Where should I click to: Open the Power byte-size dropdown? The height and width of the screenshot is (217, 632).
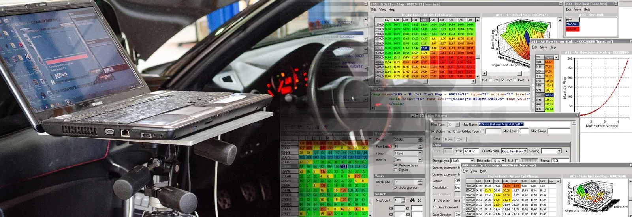click(419, 153)
